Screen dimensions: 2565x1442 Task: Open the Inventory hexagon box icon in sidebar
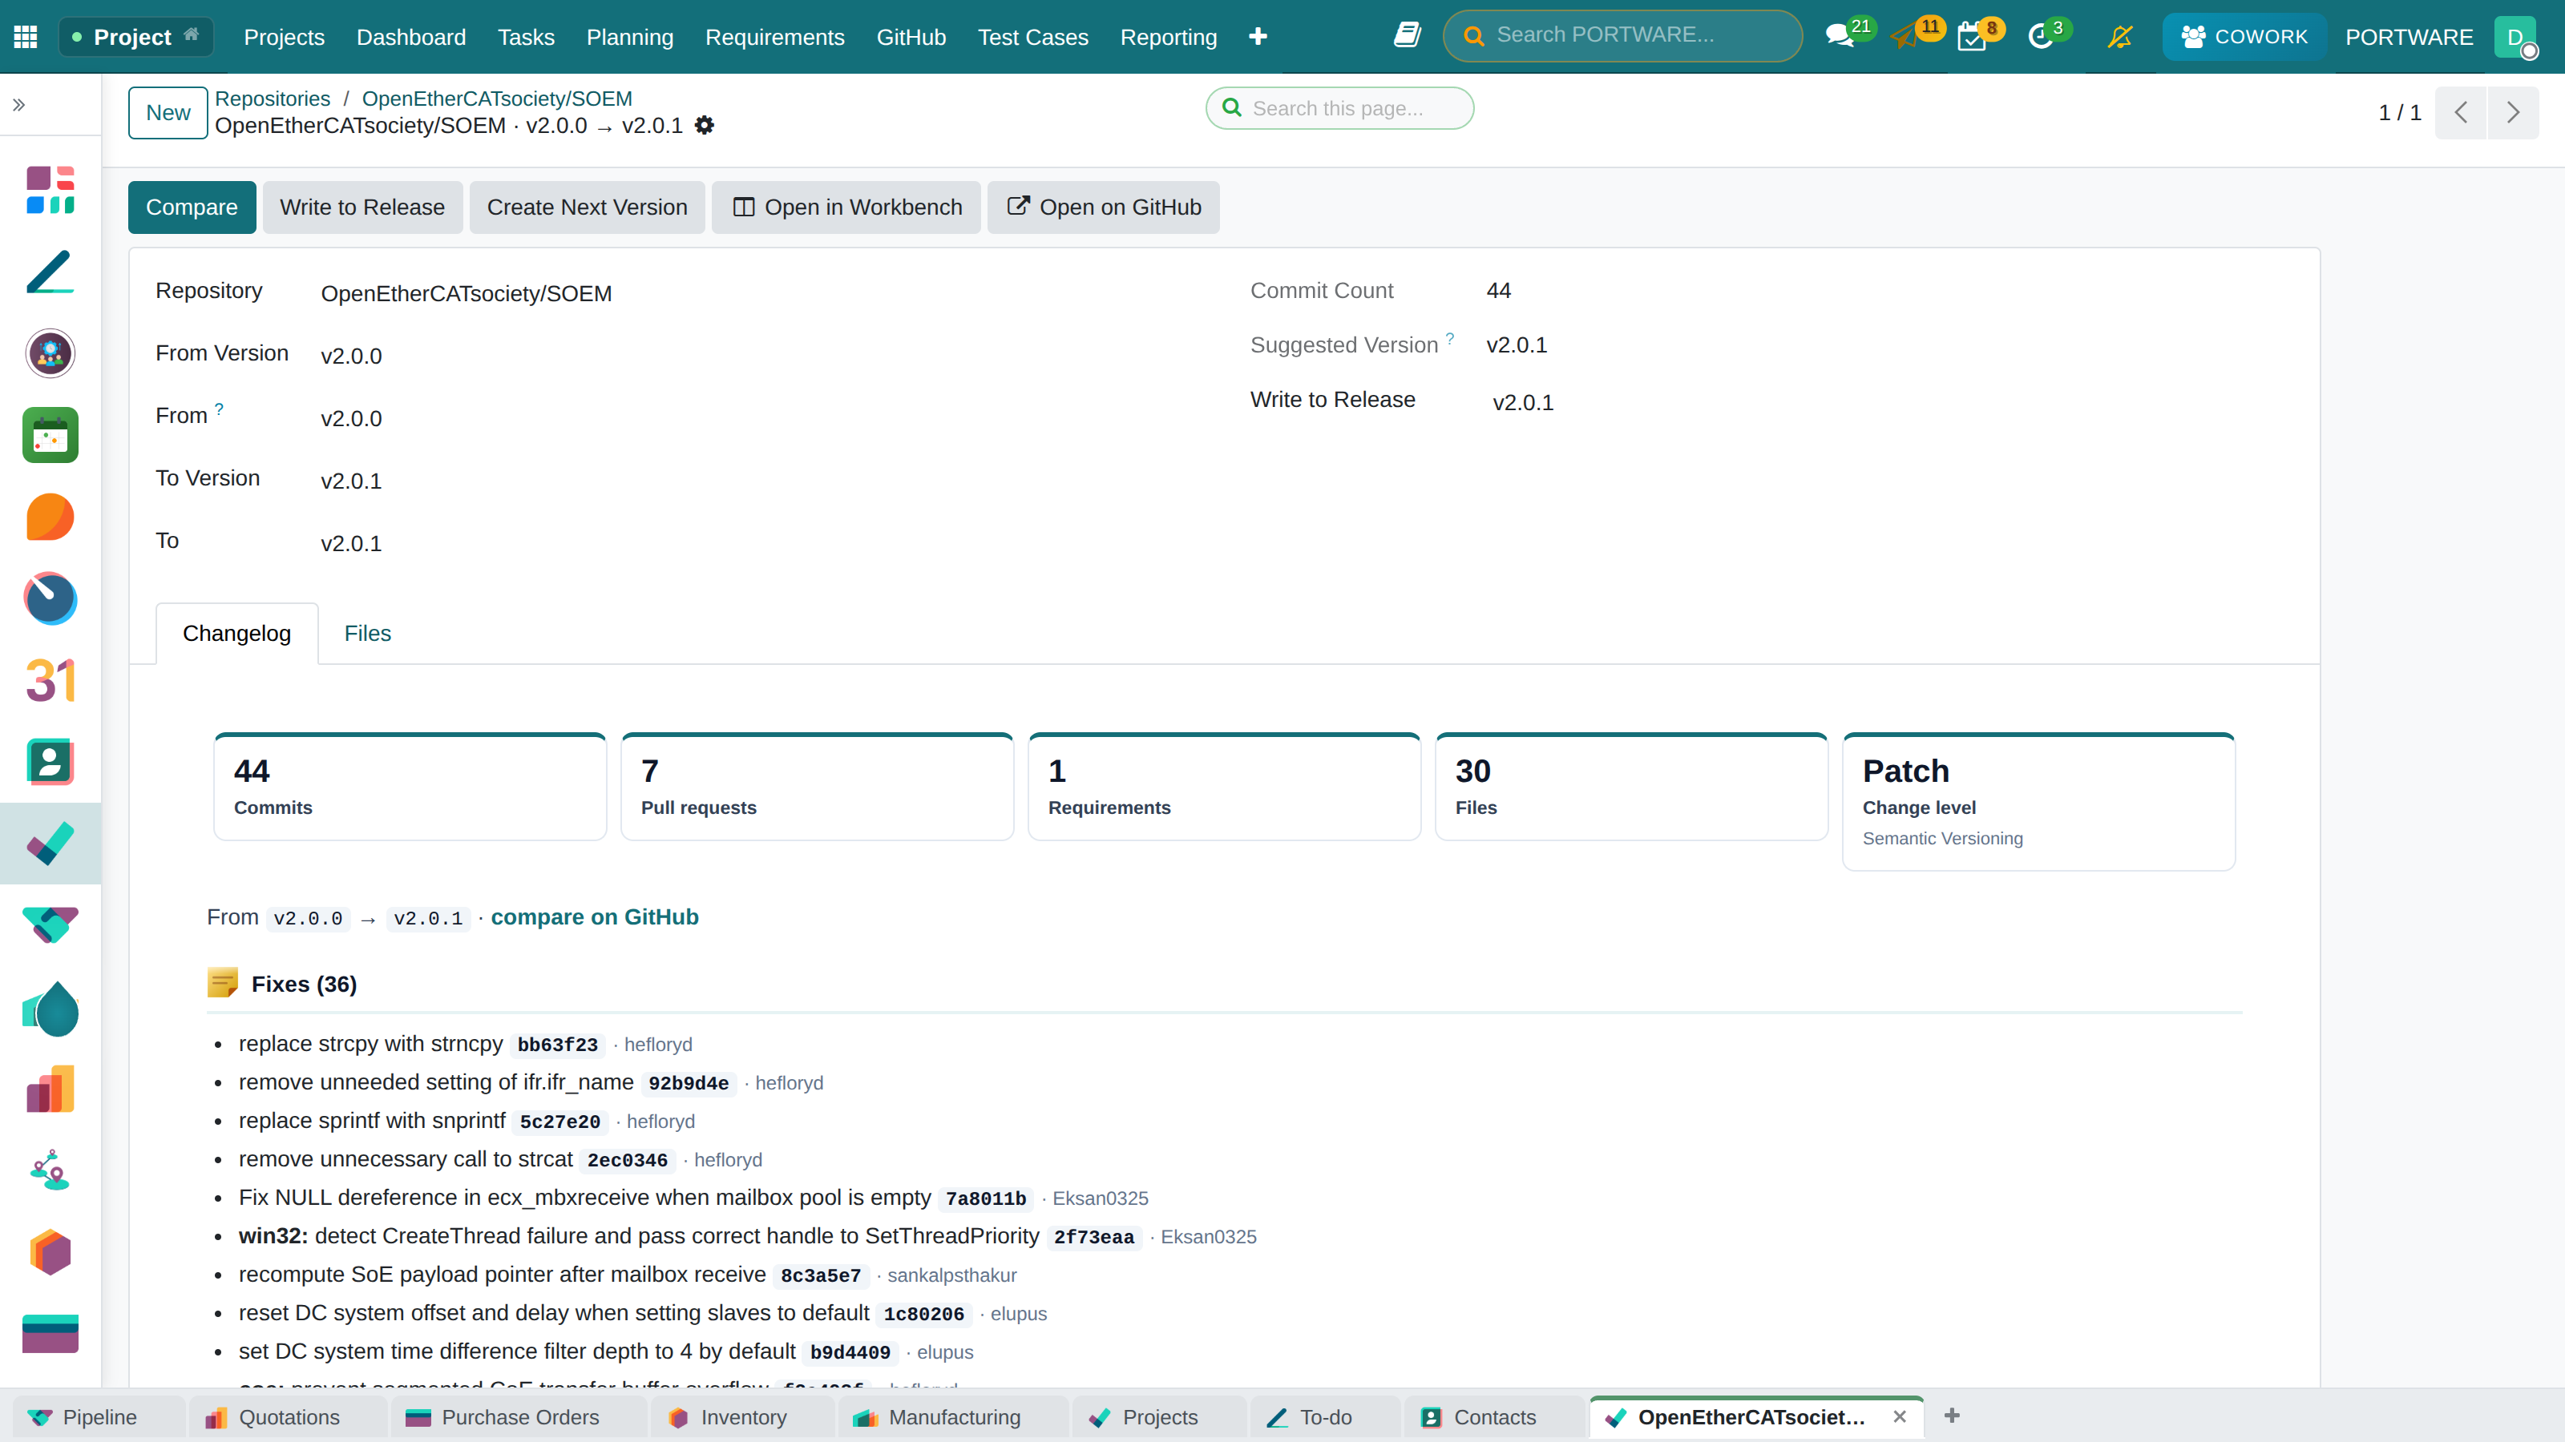50,1252
